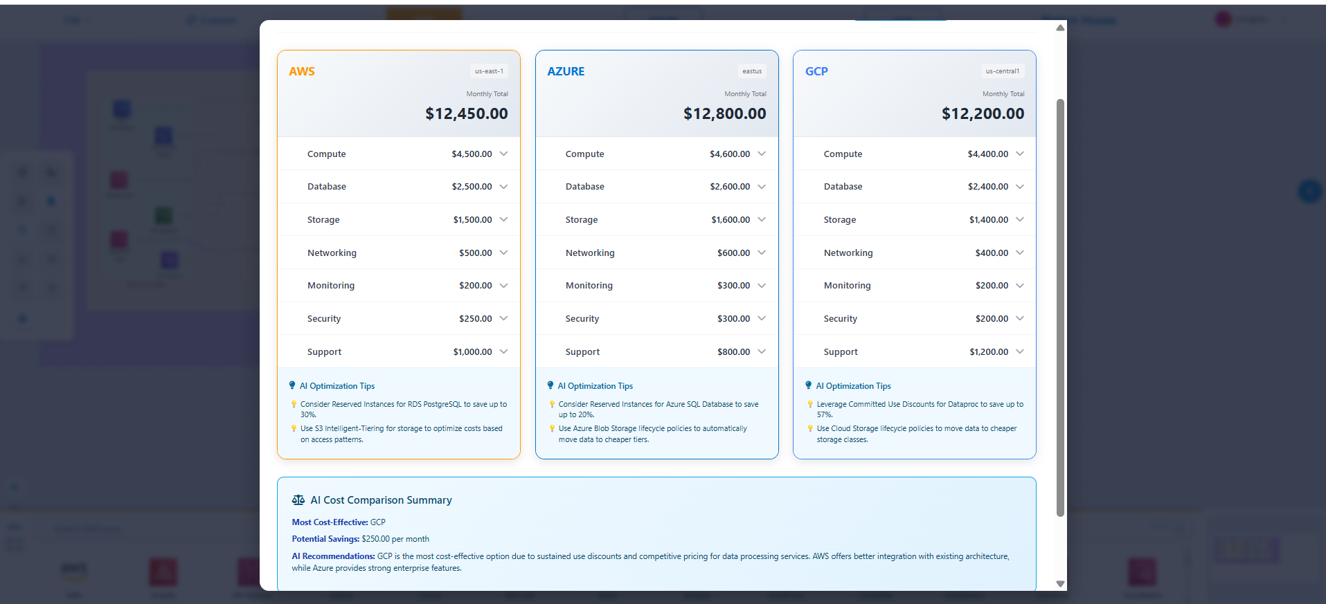Viewport: 1326px width, 604px height.
Task: Expand Azure Security row chevron
Action: click(x=762, y=318)
